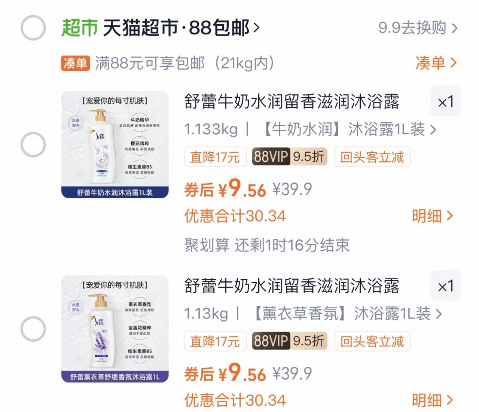Change quantity of the milk body wash
This screenshot has width=479, height=412.
[445, 101]
